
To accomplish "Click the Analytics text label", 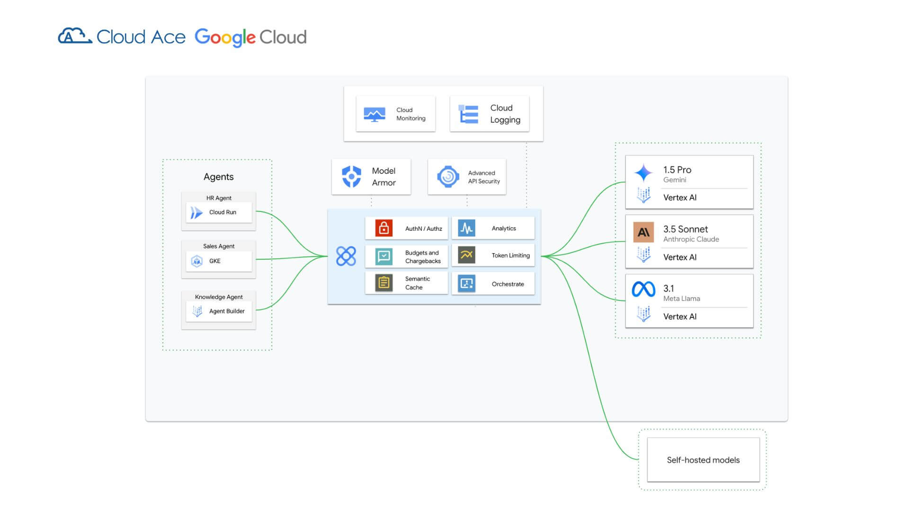I will pos(504,228).
